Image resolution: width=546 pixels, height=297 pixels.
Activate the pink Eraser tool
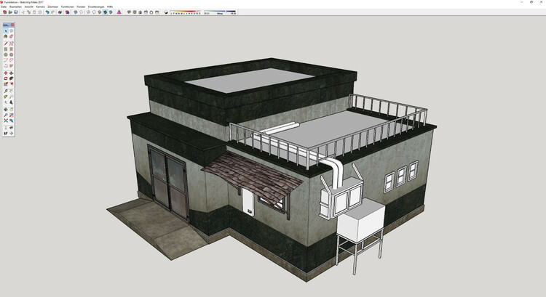pos(12,36)
